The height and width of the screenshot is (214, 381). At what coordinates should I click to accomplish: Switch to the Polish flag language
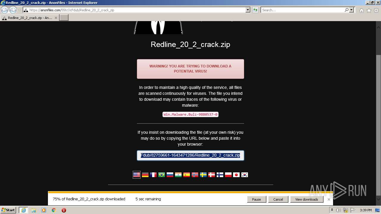coord(228,175)
